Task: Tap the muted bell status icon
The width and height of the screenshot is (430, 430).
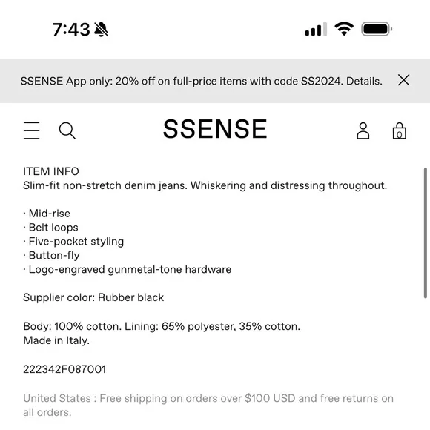Action: (x=101, y=30)
